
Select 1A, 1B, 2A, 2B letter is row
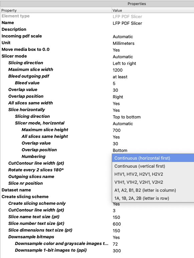click(153, 198)
